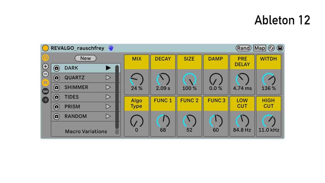Image resolution: width=325 pixels, height=183 pixels.
Task: Toggle the macro controls view icon
Action: [45, 58]
